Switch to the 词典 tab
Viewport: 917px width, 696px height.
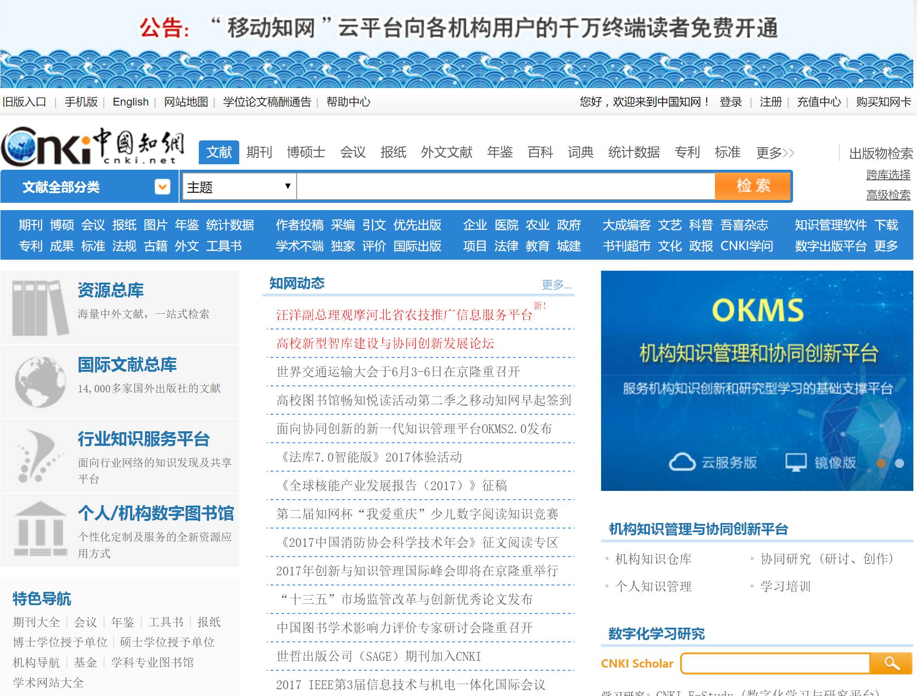[x=581, y=152]
